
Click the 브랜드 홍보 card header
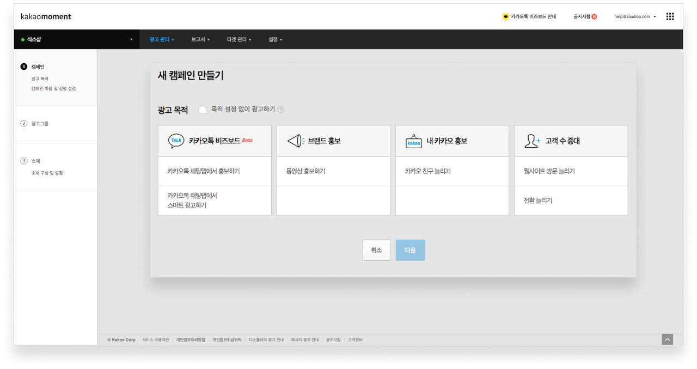coord(333,141)
